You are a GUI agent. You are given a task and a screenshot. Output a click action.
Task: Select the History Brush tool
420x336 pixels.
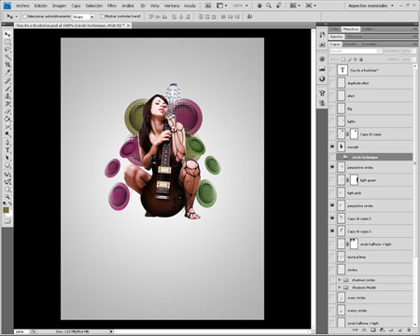7,104
